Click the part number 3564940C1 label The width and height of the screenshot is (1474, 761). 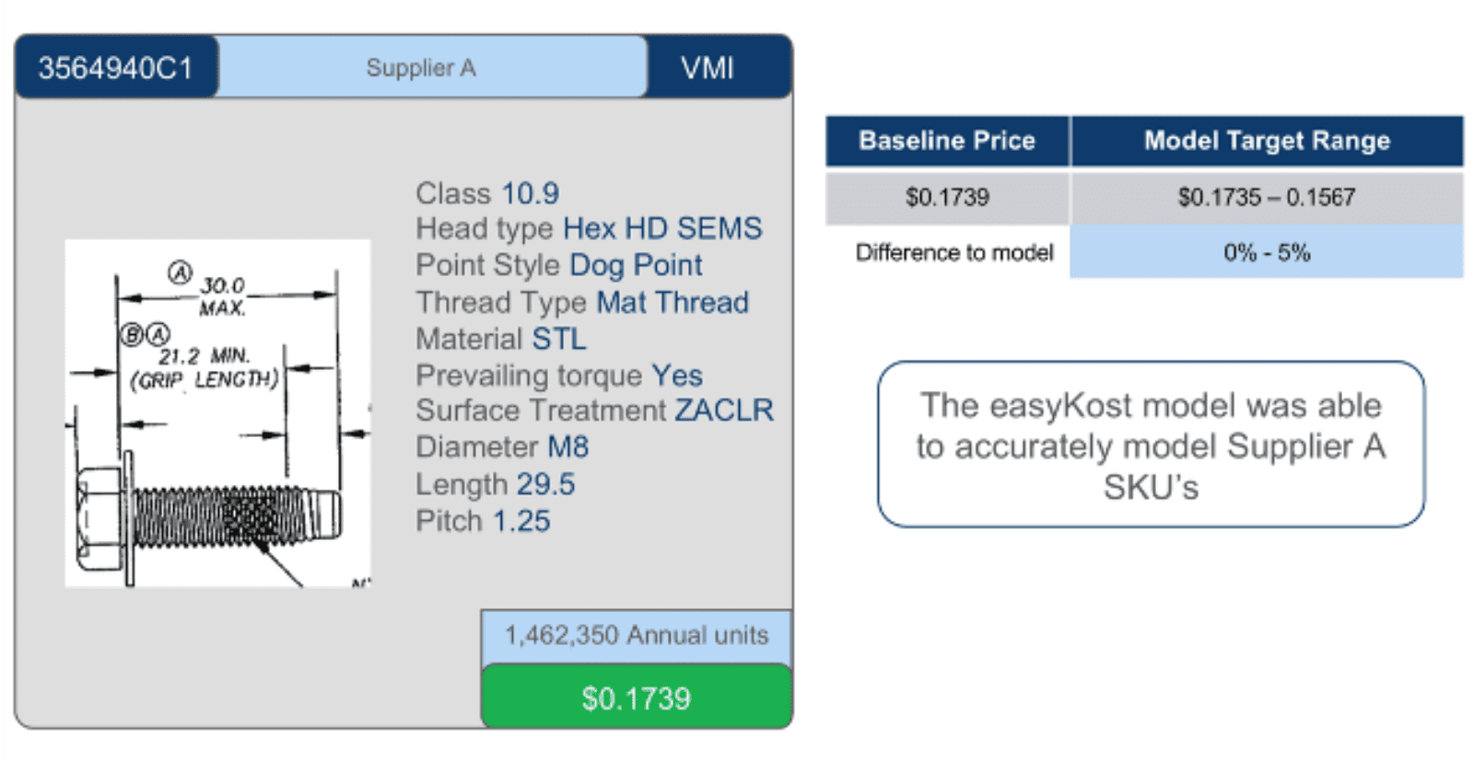click(x=116, y=67)
